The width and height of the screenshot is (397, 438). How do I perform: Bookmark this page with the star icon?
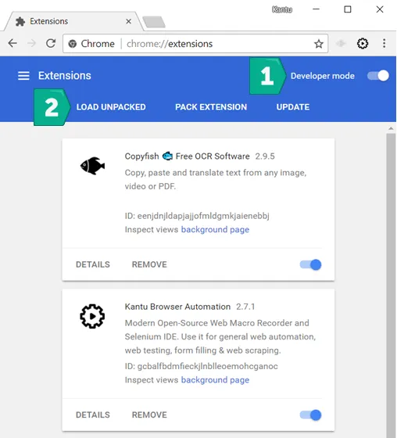tap(319, 44)
